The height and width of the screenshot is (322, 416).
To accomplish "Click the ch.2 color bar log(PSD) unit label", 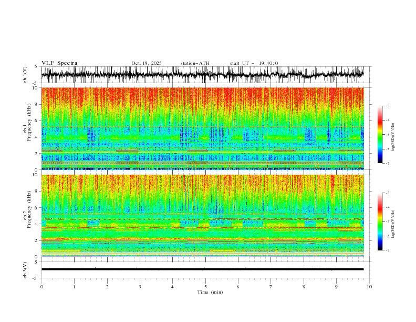I will (x=393, y=224).
